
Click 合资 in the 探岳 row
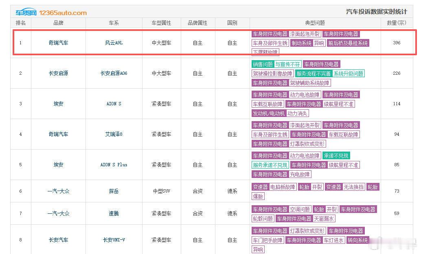pyautogui.click(x=197, y=191)
